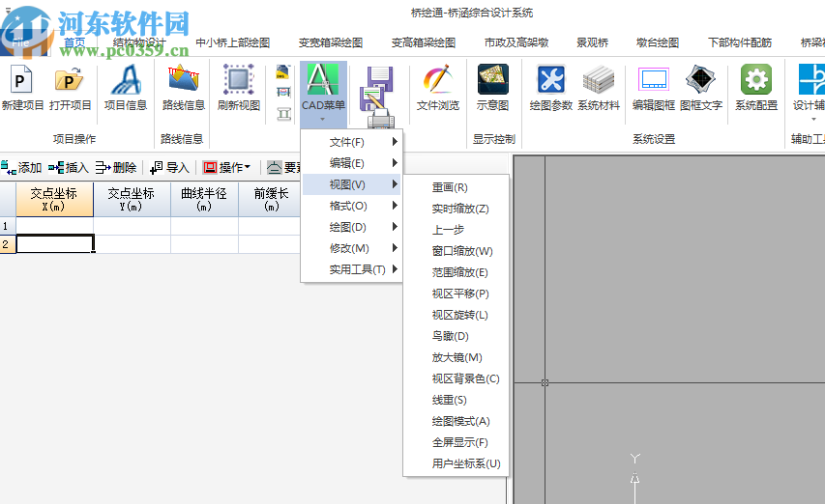The image size is (825, 504).
Task: Open a project with 打开项目 icon
Action: (70, 88)
